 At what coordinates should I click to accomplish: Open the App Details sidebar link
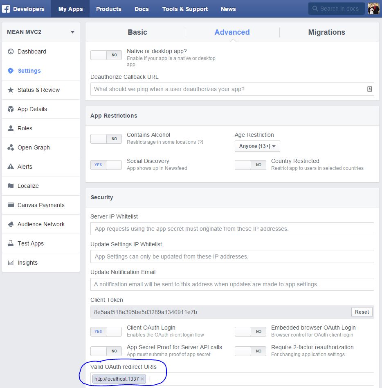coord(41,109)
